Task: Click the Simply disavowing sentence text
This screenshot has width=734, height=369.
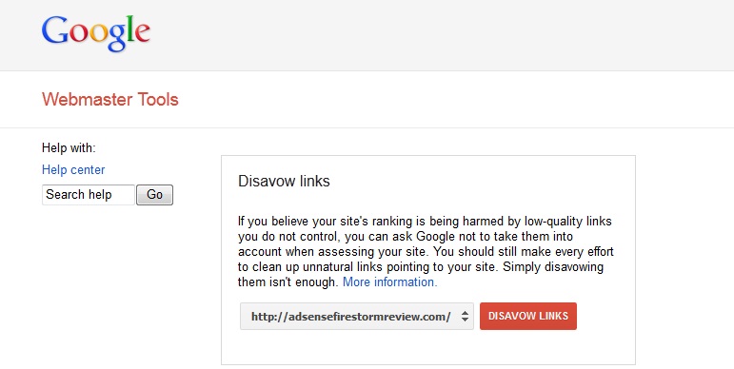Action: click(x=553, y=267)
